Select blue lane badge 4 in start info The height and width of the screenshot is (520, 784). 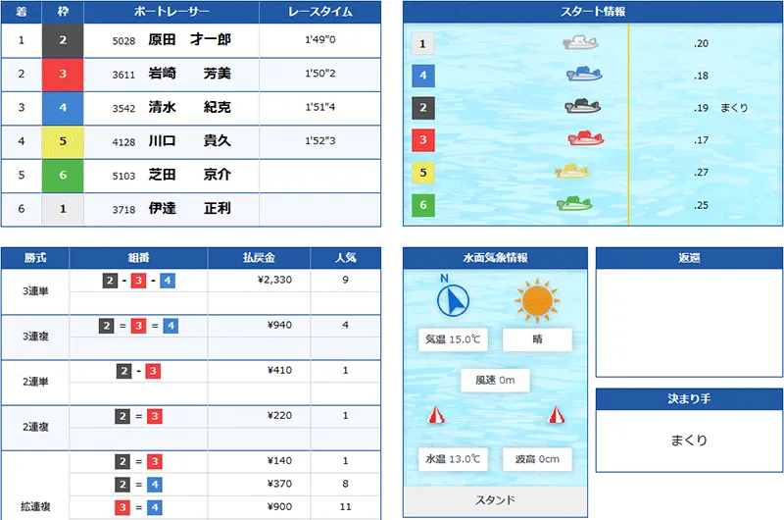click(423, 76)
